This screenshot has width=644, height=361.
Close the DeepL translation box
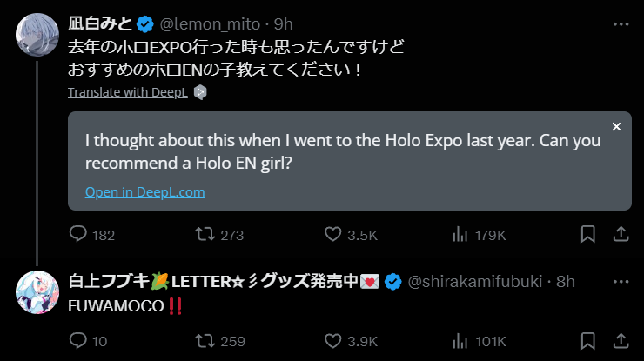(616, 127)
